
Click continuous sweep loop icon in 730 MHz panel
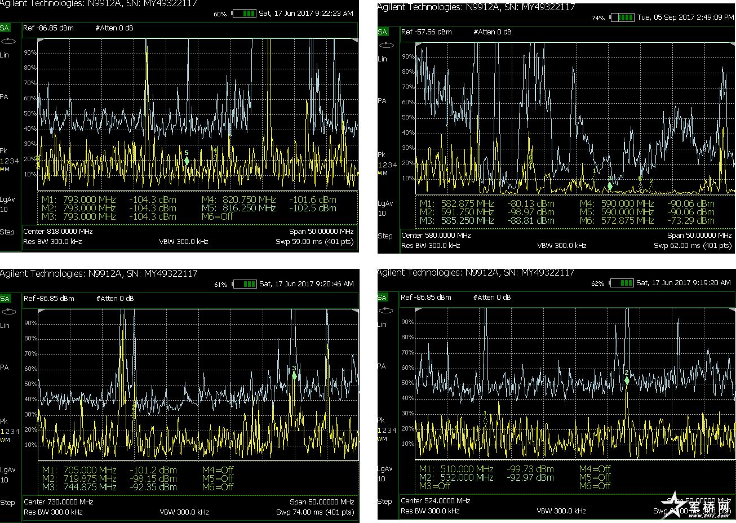(8, 312)
